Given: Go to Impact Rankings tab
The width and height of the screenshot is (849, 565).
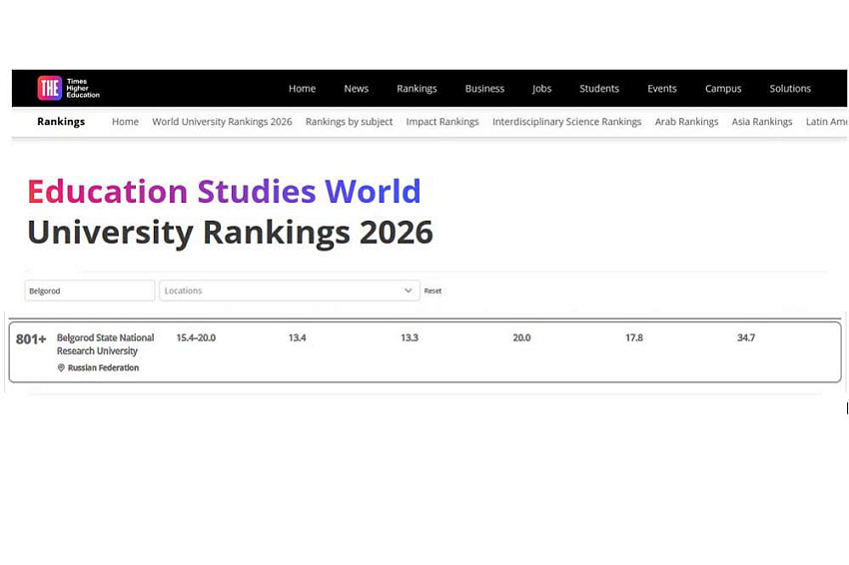Looking at the screenshot, I should [x=442, y=122].
